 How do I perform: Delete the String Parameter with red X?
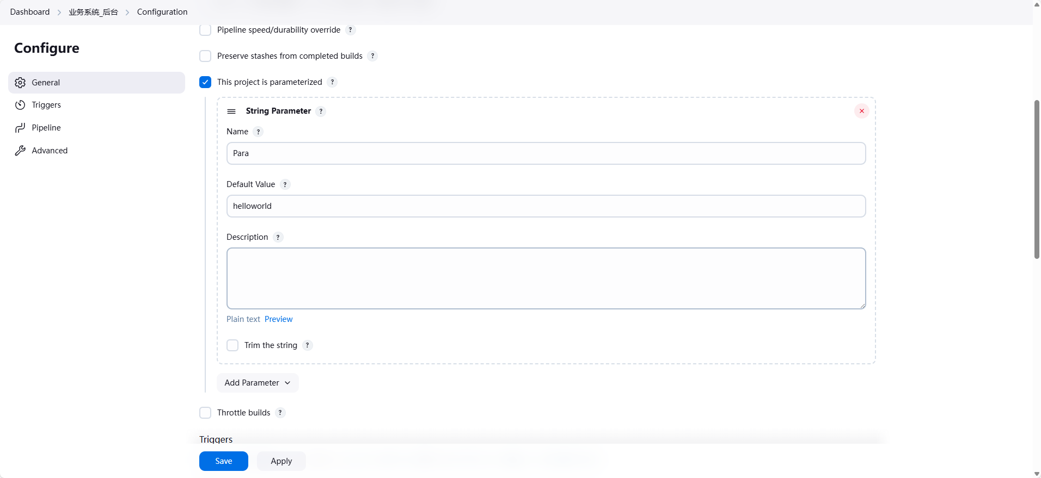click(x=861, y=111)
